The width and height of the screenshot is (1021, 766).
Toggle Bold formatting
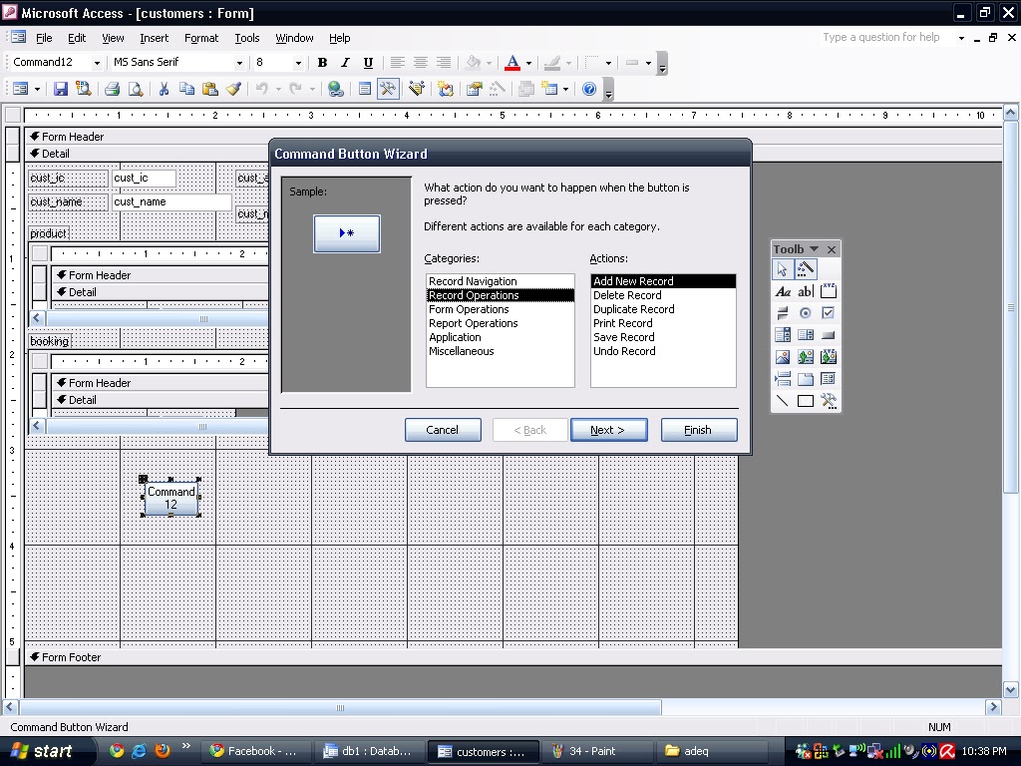(322, 63)
